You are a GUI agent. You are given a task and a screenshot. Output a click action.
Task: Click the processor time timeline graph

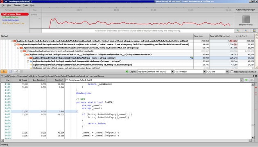(138, 22)
